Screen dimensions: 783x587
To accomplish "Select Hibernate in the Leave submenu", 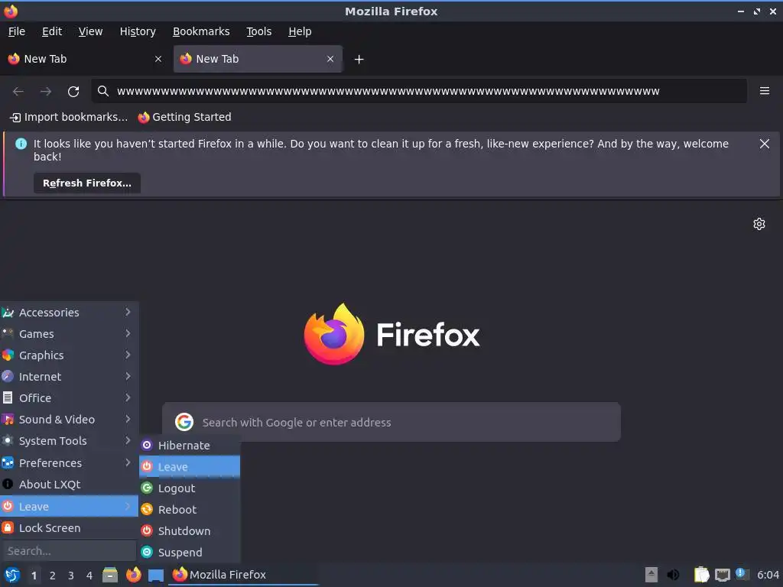I will point(190,446).
